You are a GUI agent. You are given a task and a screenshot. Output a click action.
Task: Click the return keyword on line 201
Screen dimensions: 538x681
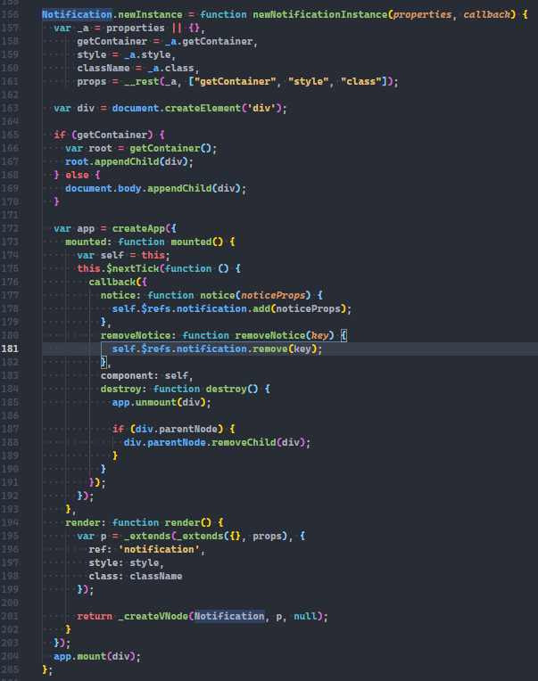point(95,616)
